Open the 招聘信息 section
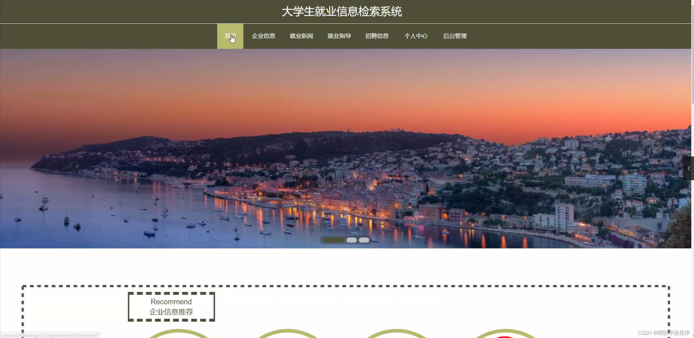Image resolution: width=694 pixels, height=338 pixels. pos(377,36)
